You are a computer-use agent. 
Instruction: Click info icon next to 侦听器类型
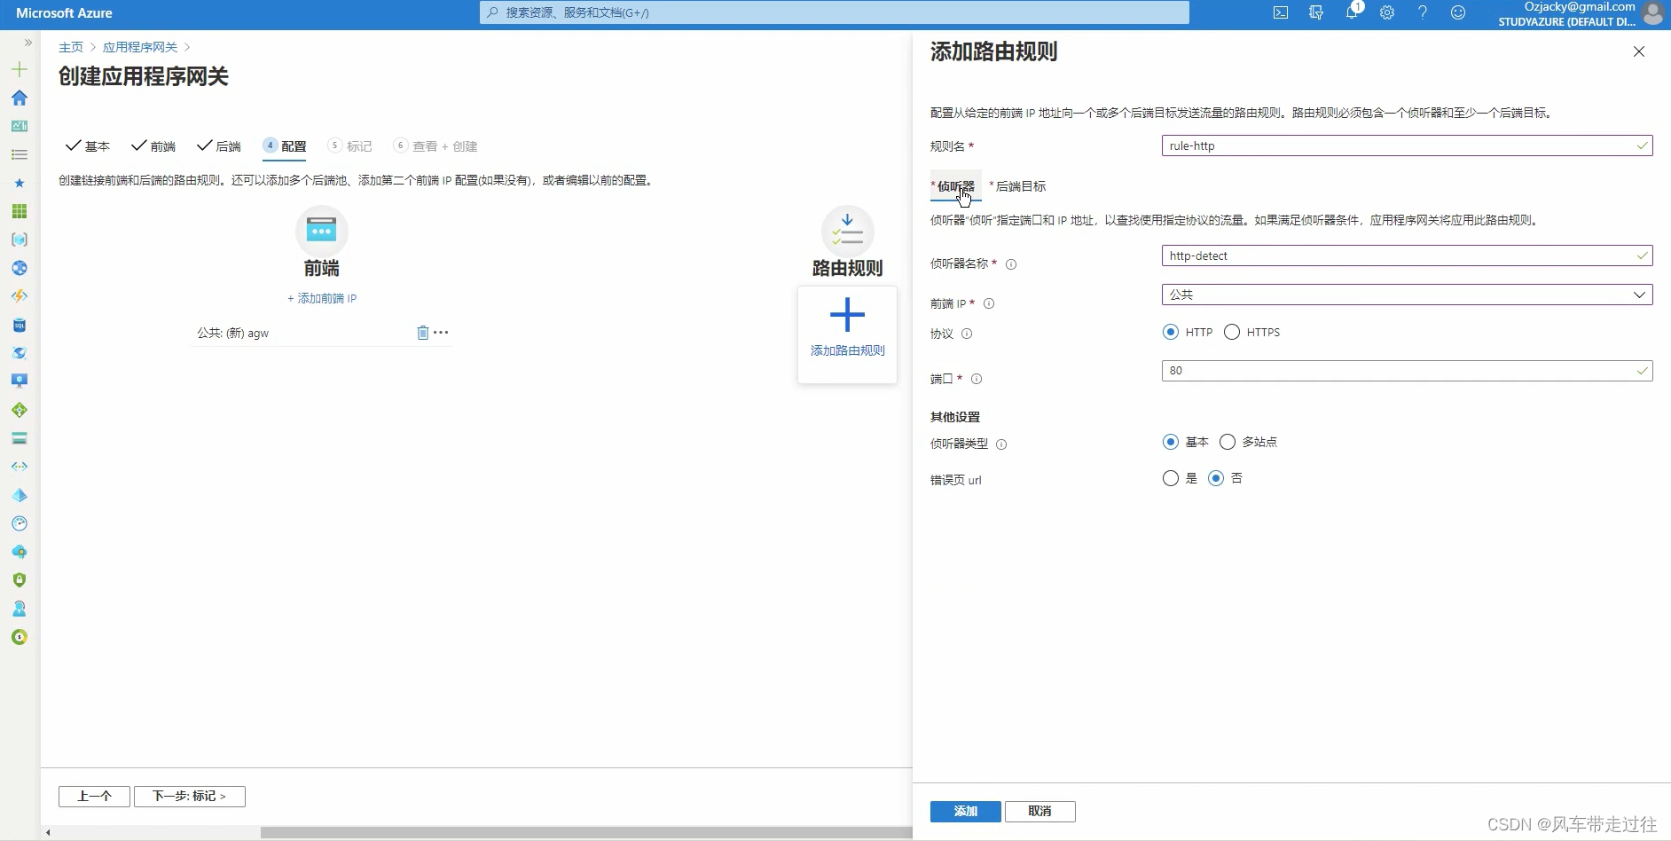1001,444
